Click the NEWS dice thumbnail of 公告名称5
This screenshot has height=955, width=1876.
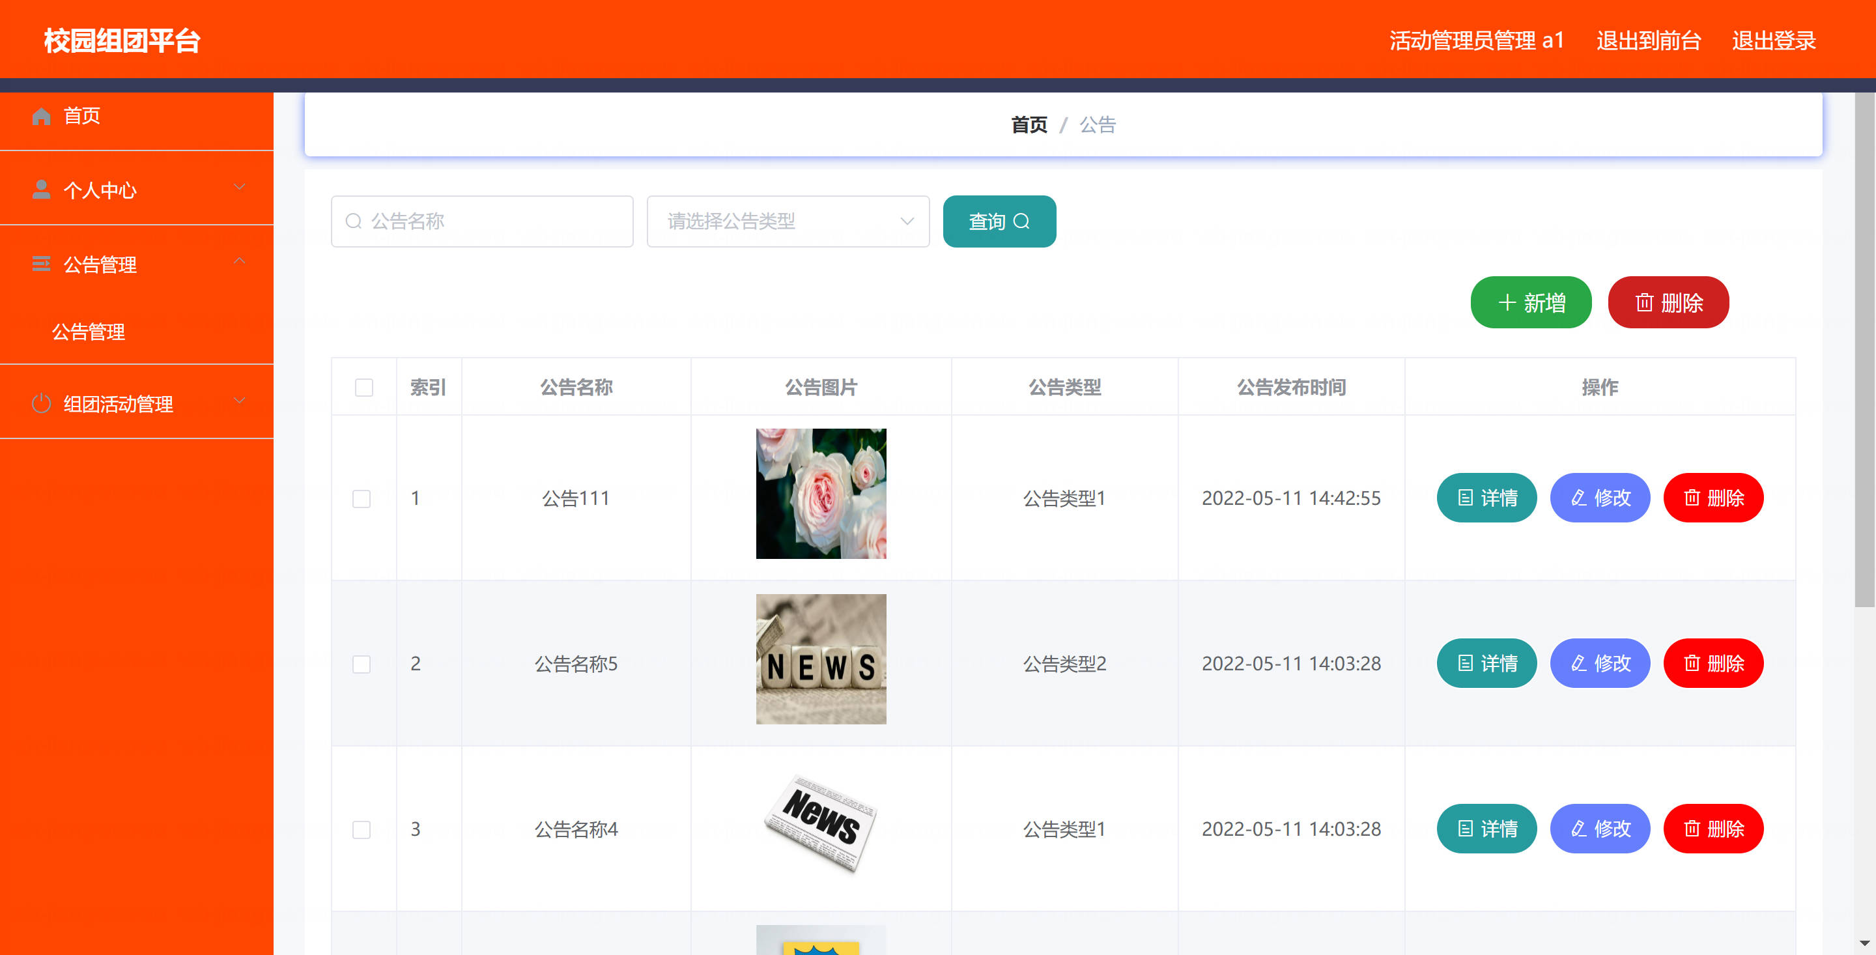point(821,659)
